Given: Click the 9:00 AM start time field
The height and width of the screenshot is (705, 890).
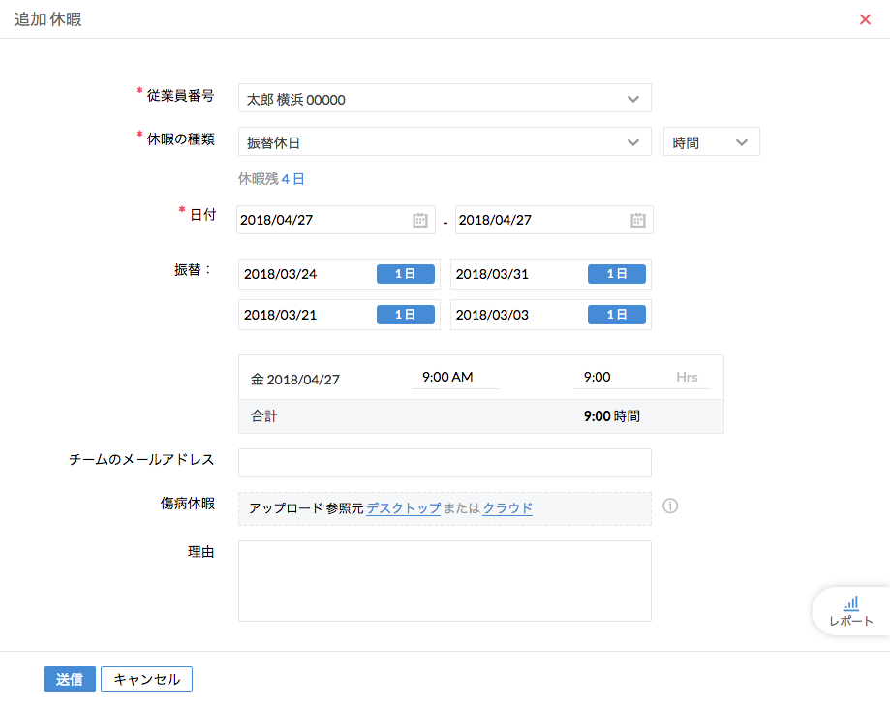Looking at the screenshot, I should tap(455, 378).
